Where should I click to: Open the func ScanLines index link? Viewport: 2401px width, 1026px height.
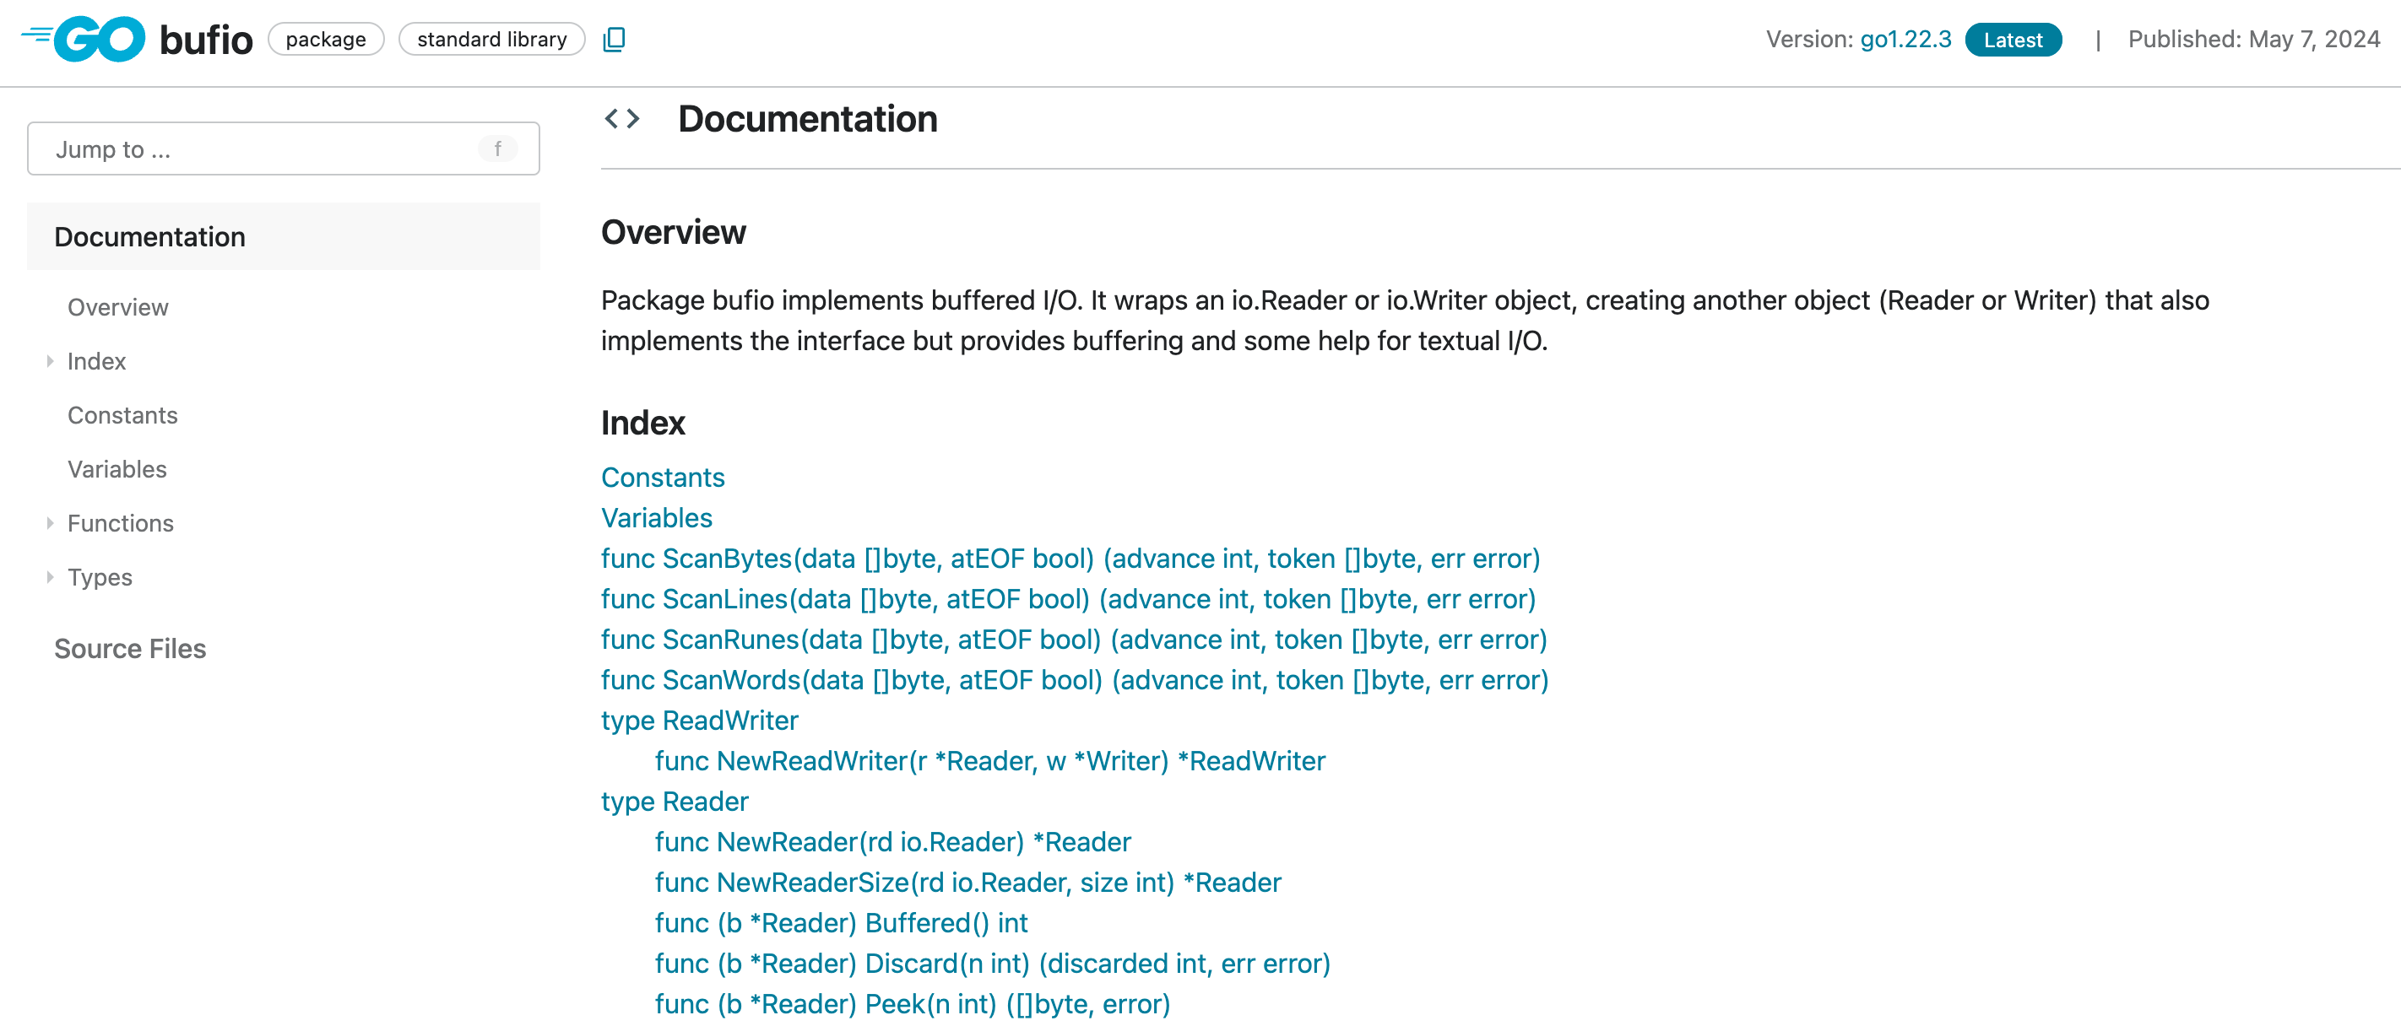click(x=1068, y=599)
